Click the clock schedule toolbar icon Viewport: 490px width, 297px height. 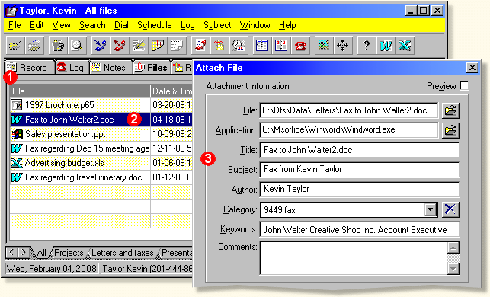[x=239, y=46]
